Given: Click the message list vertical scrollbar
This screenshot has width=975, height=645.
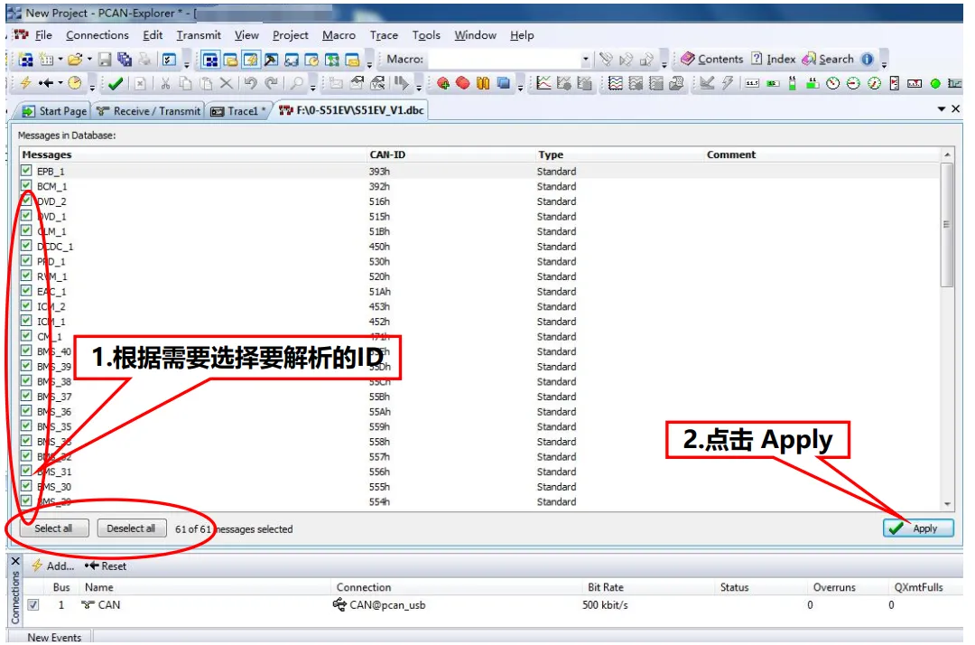Looking at the screenshot, I should pos(947,330).
